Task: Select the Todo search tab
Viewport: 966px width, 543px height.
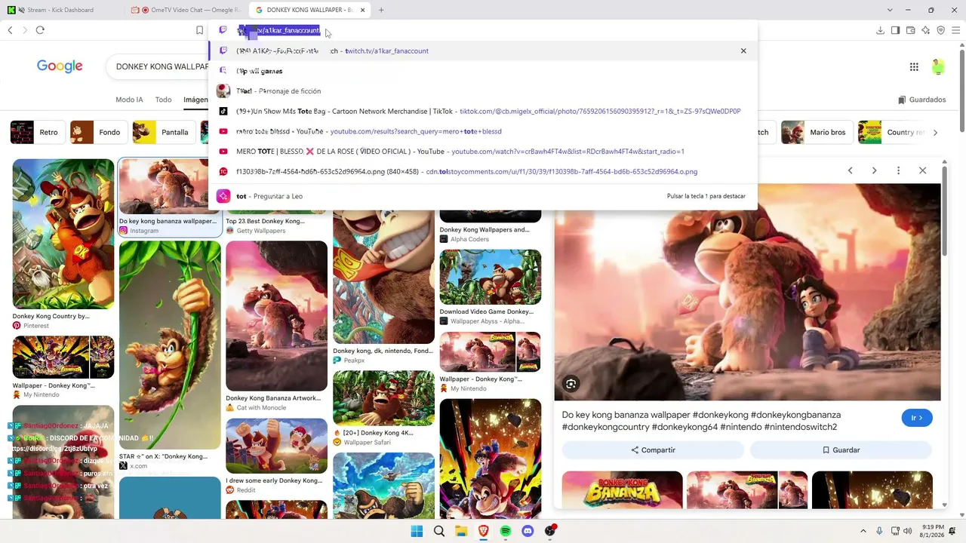Action: click(163, 100)
